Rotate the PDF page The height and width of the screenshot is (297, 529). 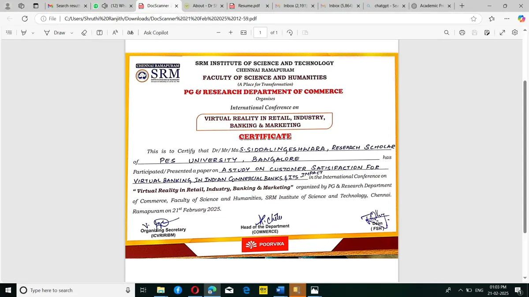tap(290, 33)
